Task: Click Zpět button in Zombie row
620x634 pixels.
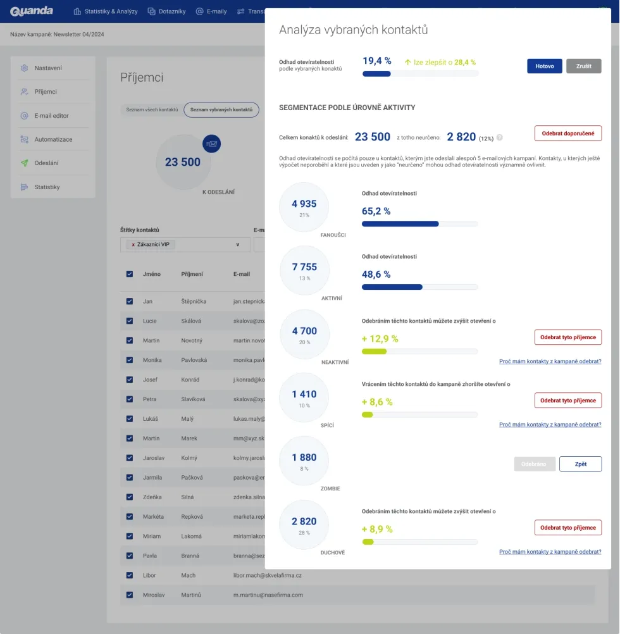Action: 580,464
